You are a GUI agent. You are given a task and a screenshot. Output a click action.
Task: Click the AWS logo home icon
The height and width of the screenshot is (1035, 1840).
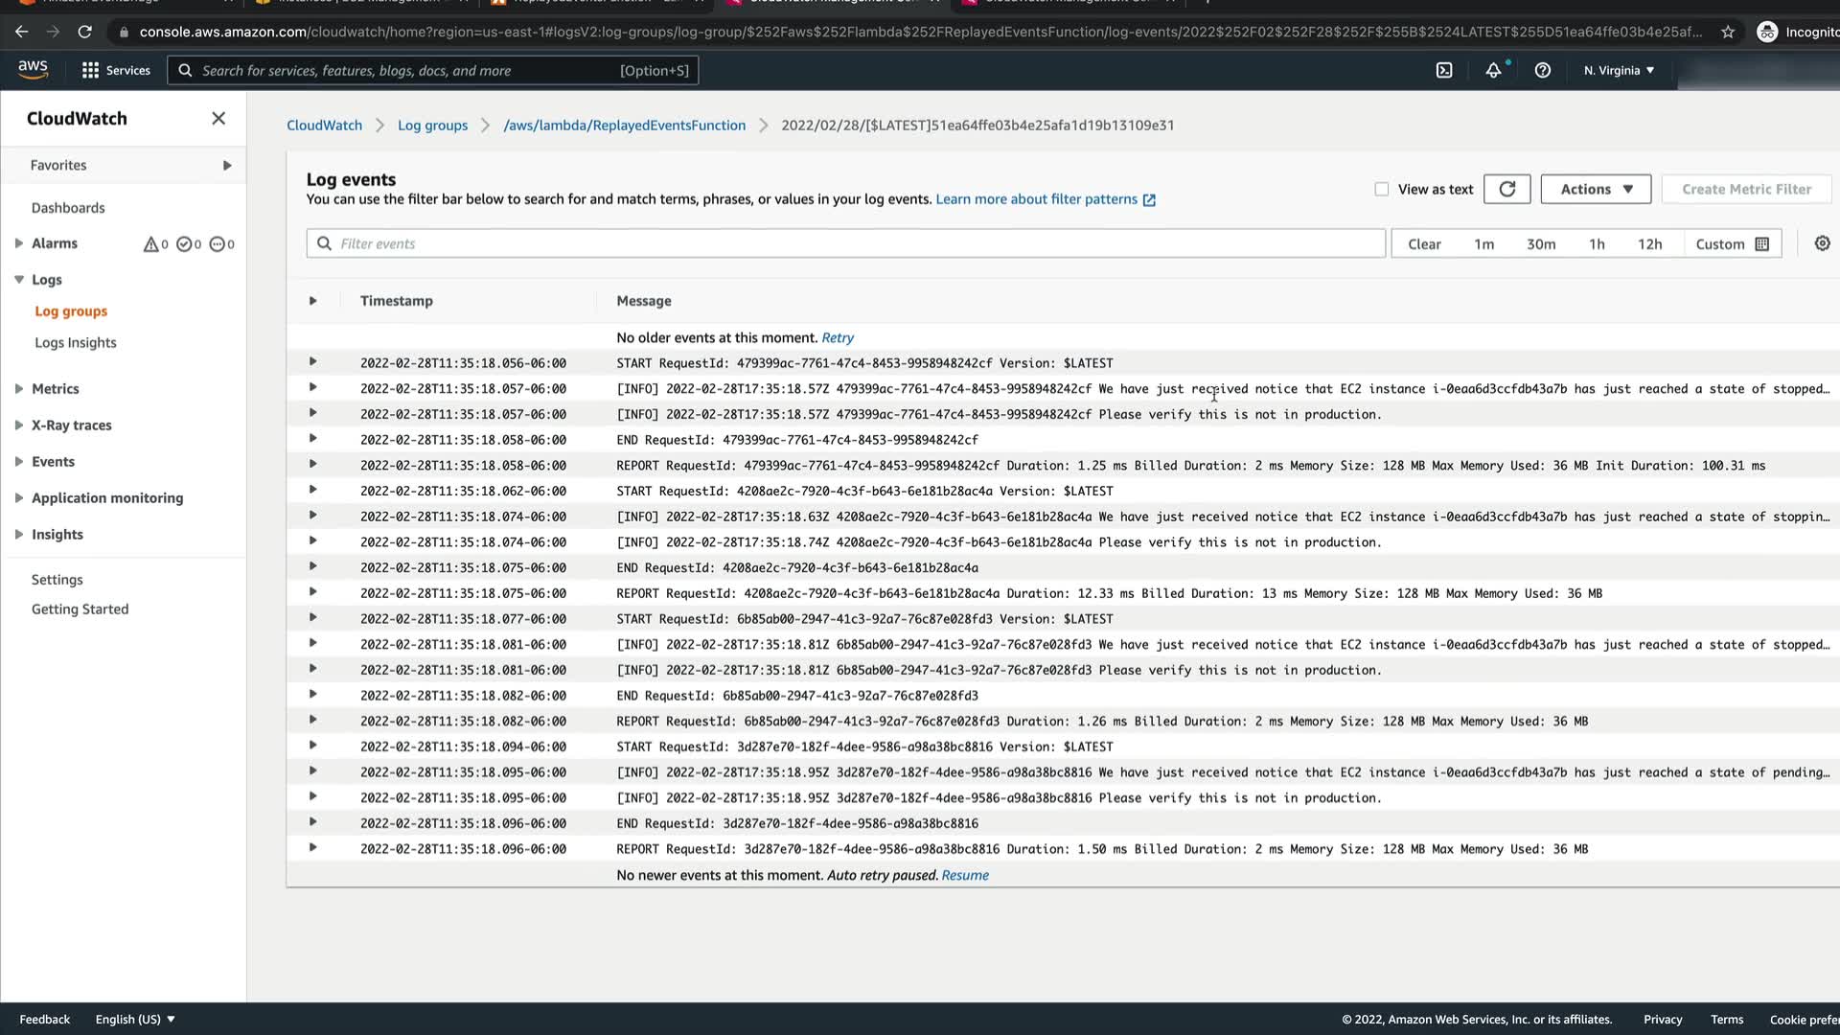33,69
